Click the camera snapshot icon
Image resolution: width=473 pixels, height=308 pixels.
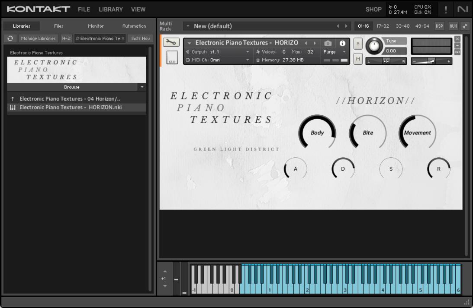click(x=328, y=43)
